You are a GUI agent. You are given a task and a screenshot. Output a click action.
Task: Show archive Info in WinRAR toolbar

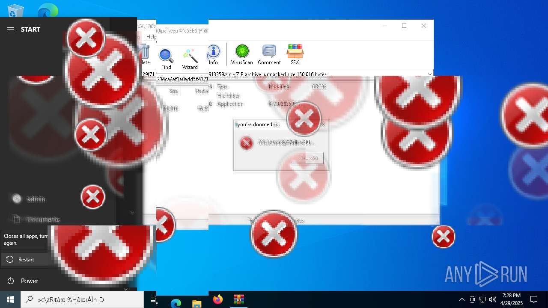click(213, 54)
